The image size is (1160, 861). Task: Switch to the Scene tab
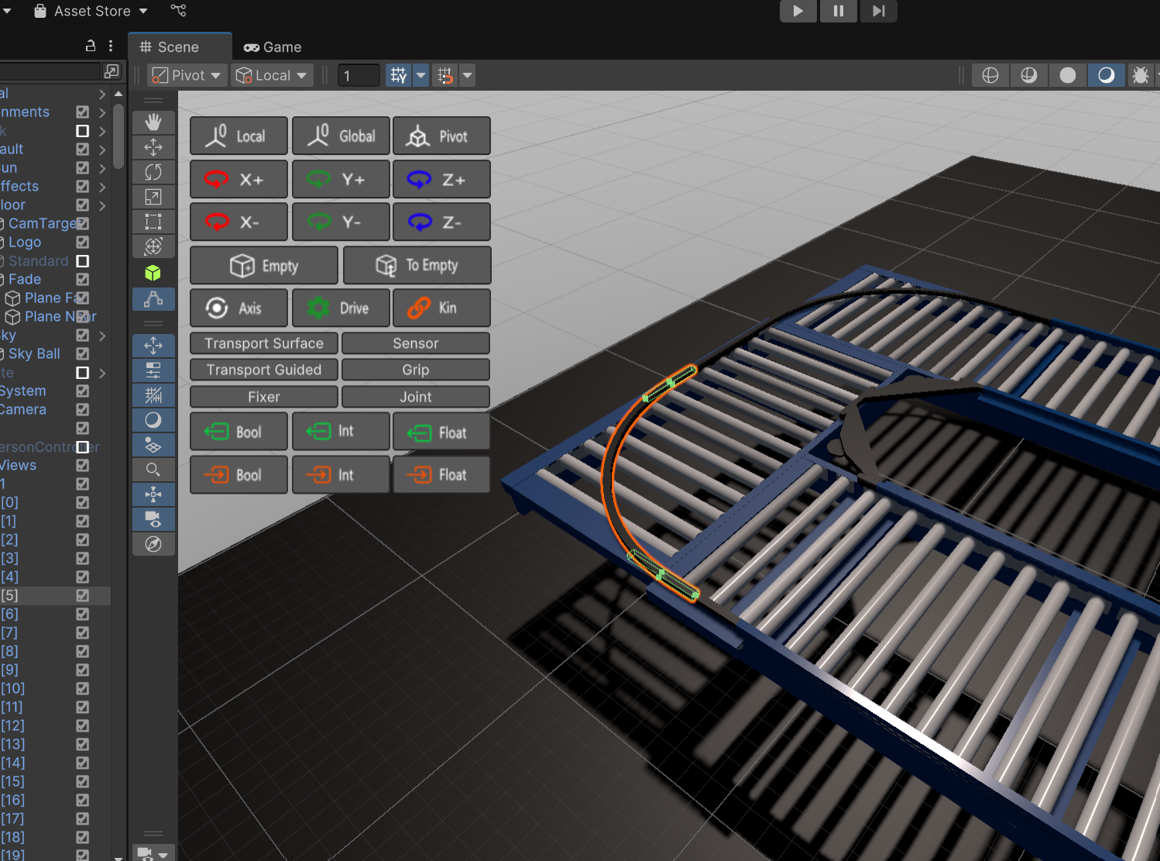pyautogui.click(x=180, y=46)
